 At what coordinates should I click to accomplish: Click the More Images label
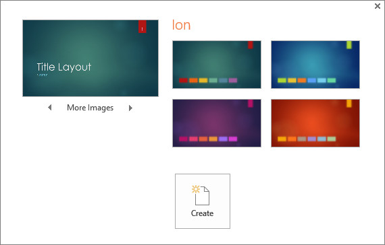click(x=90, y=108)
